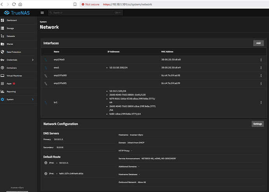Reload the page with the refresh icon
Screen dimensions: 269x192
[14, 4]
